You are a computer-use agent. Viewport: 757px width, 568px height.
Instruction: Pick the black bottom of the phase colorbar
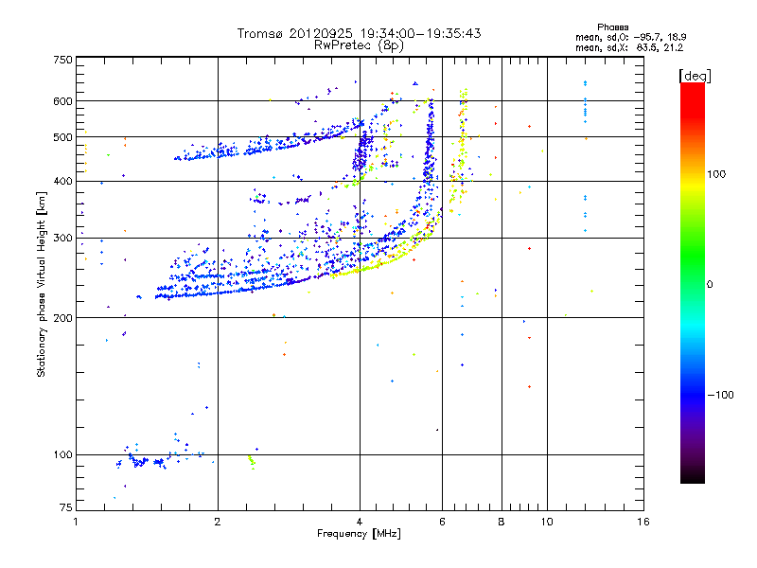point(693,476)
